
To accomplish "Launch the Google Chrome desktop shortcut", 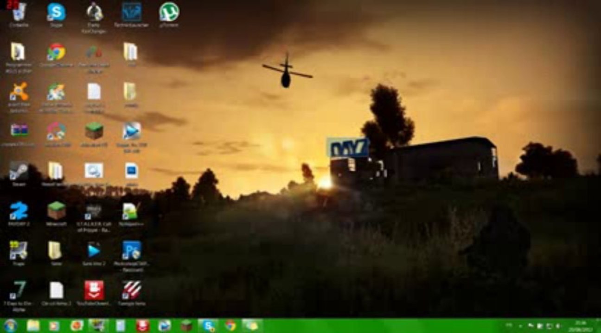I will pos(56,52).
